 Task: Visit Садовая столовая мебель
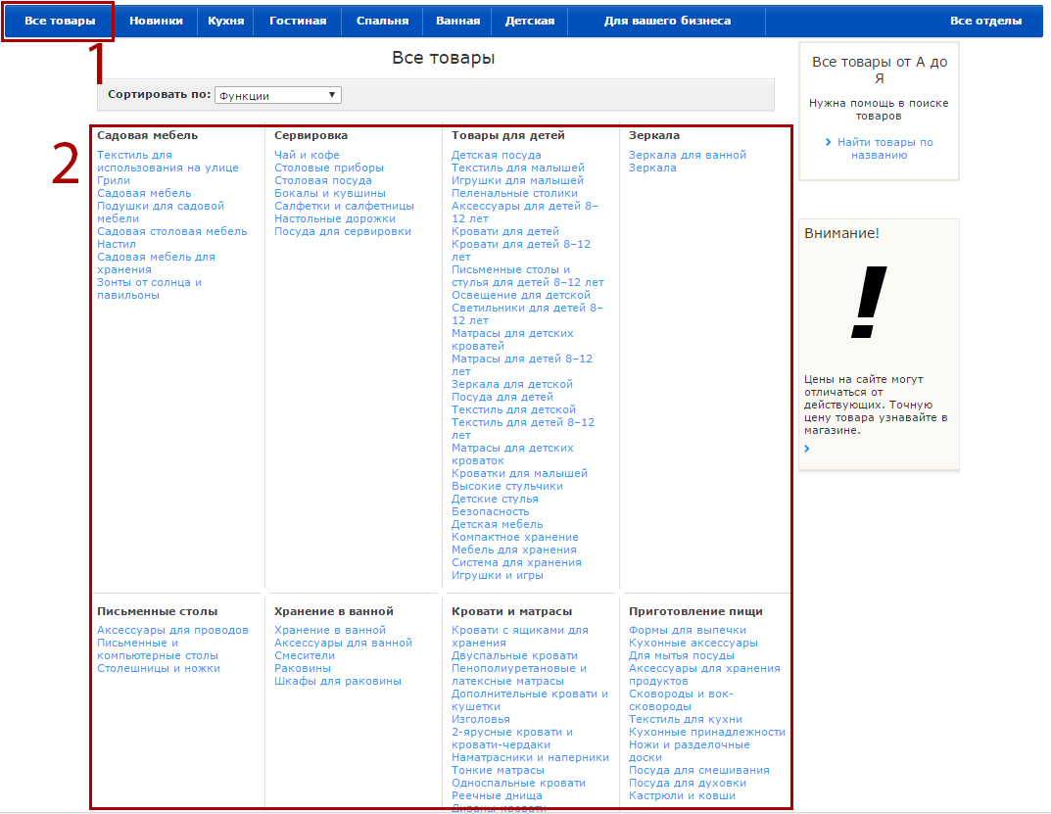point(172,231)
